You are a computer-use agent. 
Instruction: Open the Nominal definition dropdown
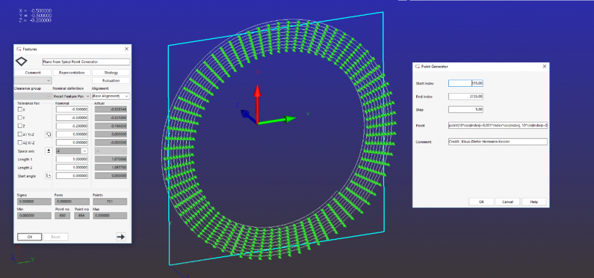(x=72, y=96)
